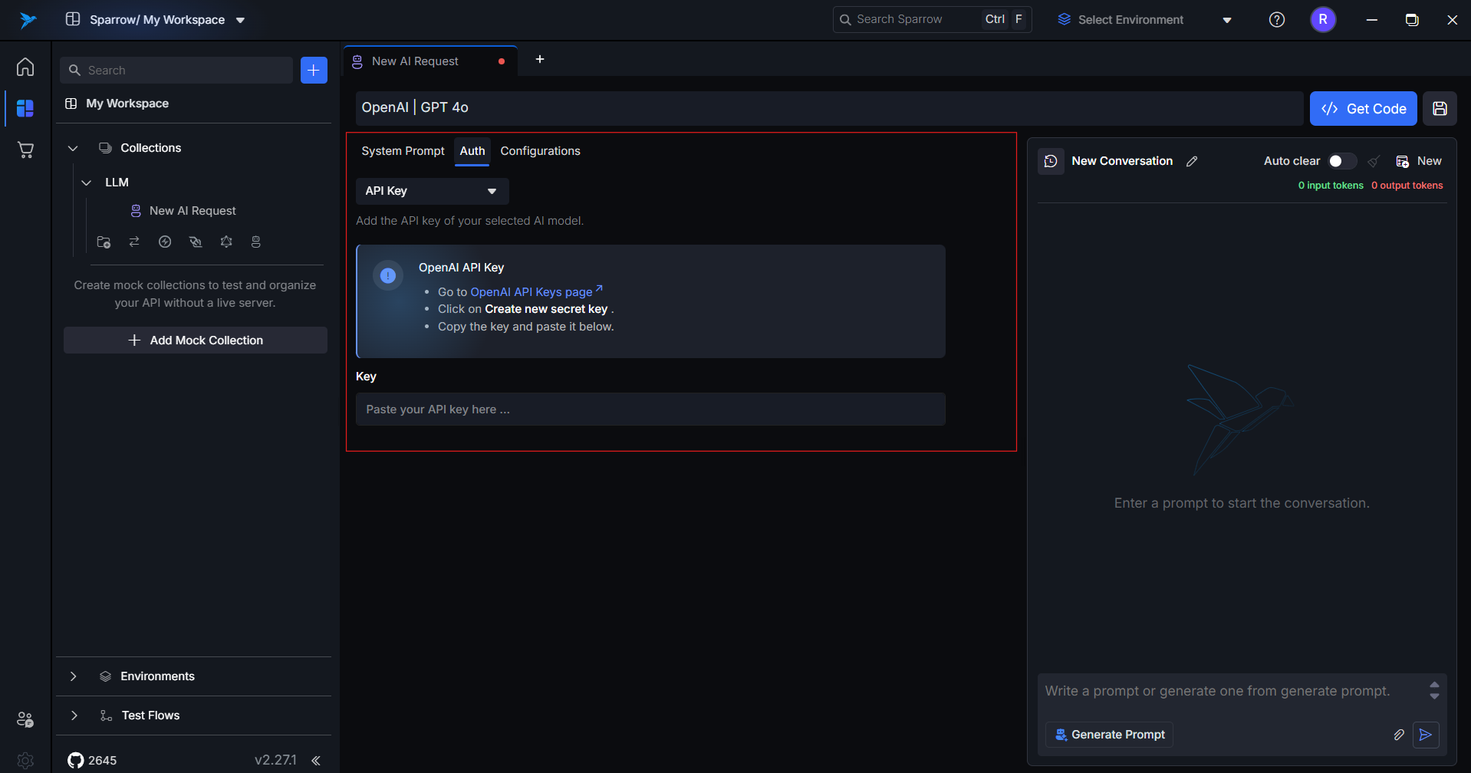
Task: Click the sidebar Search field
Action: [x=176, y=70]
